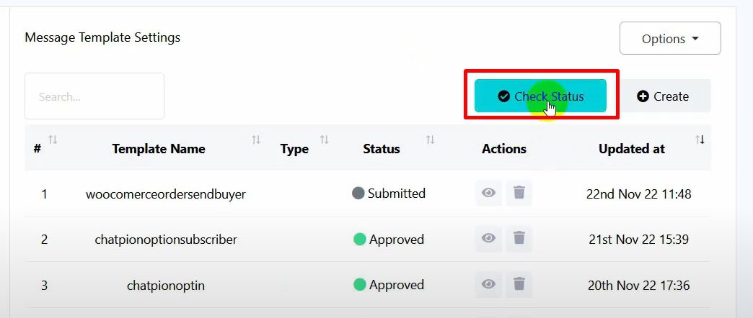Click the plus icon on Create button
This screenshot has width=753, height=318.
coord(643,96)
